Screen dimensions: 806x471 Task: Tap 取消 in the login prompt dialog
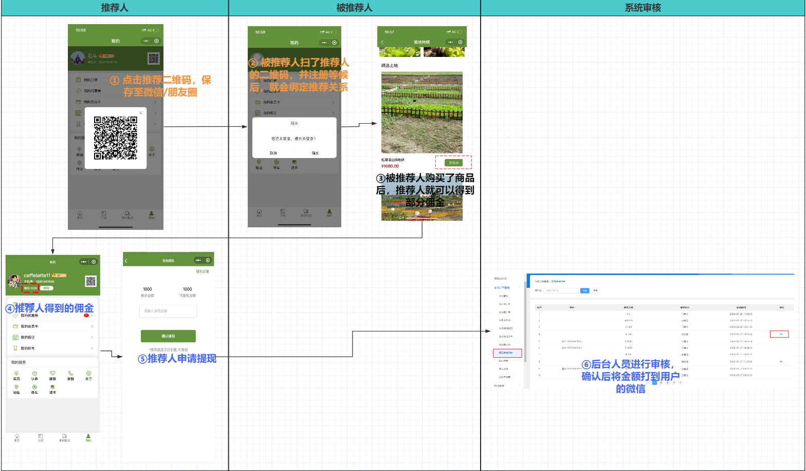273,153
